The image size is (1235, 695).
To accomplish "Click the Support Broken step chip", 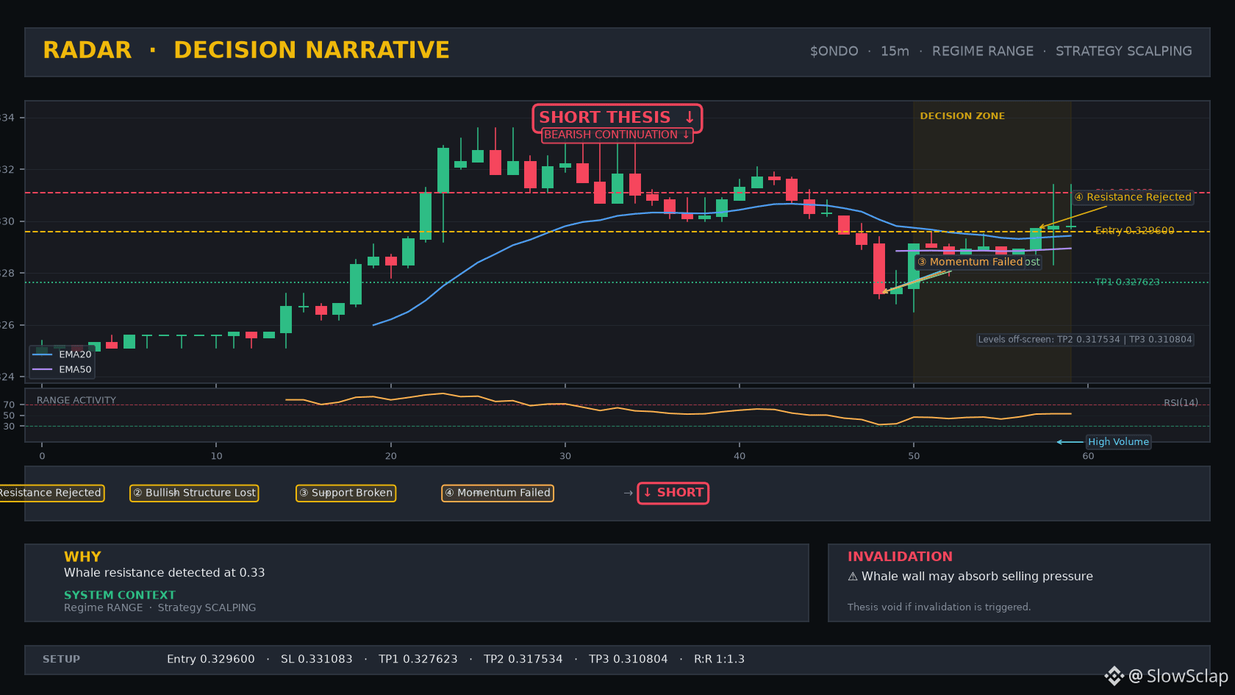I will [x=346, y=493].
